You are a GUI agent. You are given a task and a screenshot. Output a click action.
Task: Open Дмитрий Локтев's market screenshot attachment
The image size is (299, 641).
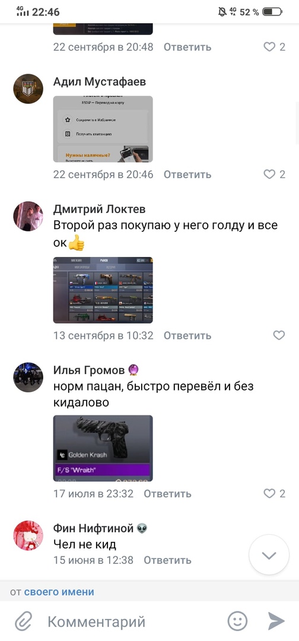point(103,290)
